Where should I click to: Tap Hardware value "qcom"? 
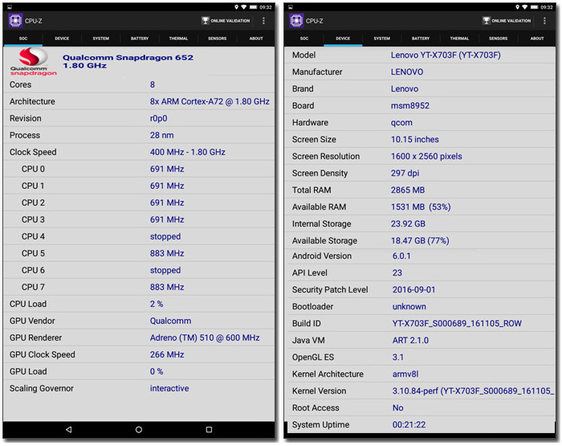click(x=401, y=123)
